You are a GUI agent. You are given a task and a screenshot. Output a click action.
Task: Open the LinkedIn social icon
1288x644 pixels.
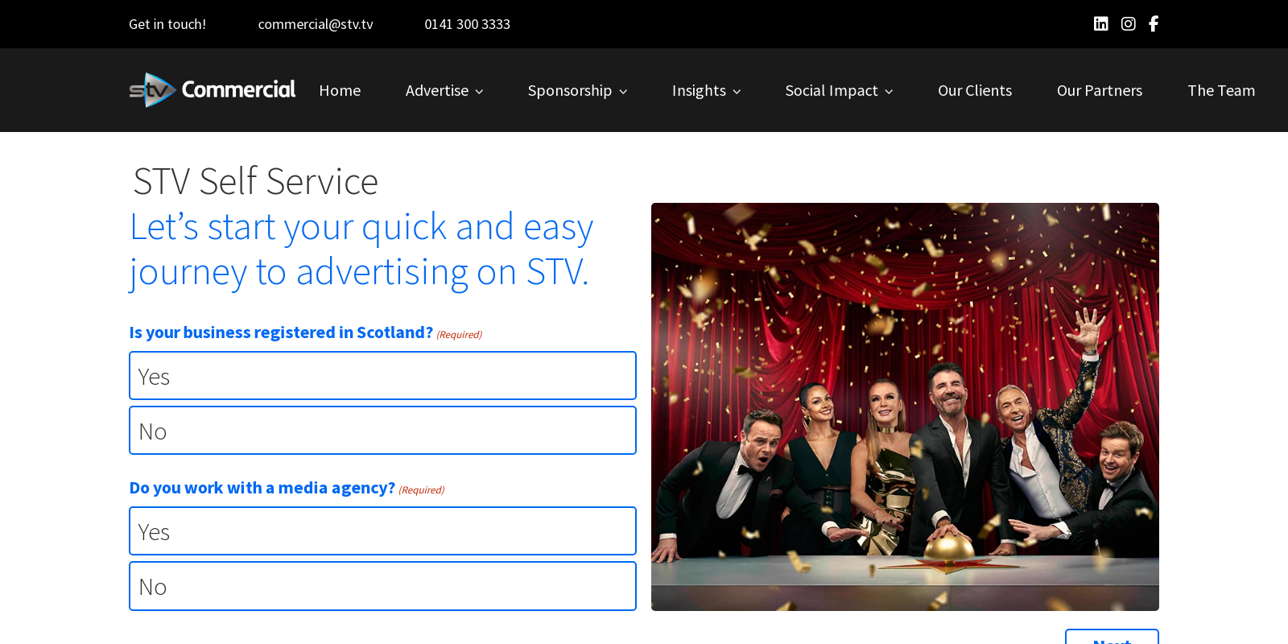(x=1100, y=24)
